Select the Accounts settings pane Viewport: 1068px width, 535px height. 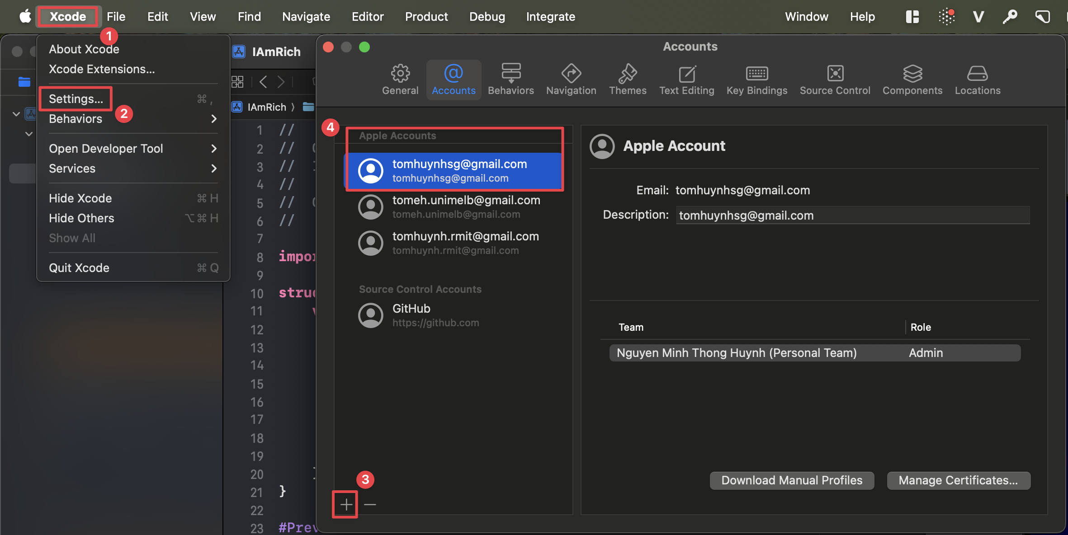453,80
